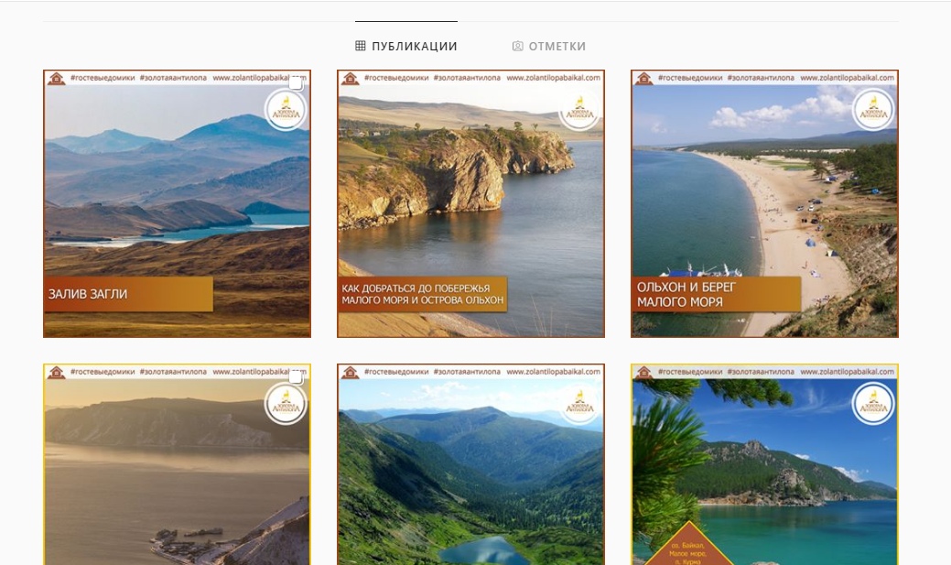Click the Золотая Антилопа logo on rocky cape post
The width and height of the screenshot is (951, 565).
pos(579,110)
